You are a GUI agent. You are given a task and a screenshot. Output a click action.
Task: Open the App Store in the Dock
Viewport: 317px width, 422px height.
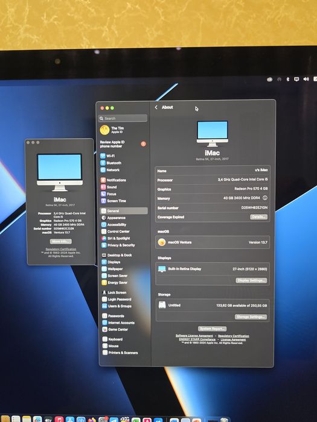click(x=70, y=420)
